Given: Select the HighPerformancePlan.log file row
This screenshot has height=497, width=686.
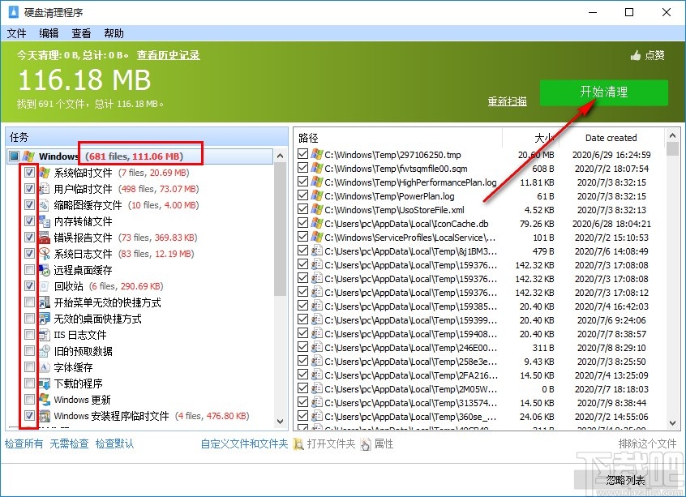Looking at the screenshot, I should point(480,182).
